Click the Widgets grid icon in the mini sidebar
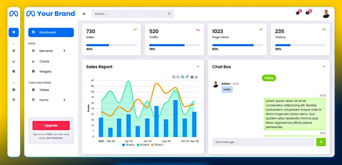The height and width of the screenshot is (165, 342). [x=14, y=71]
